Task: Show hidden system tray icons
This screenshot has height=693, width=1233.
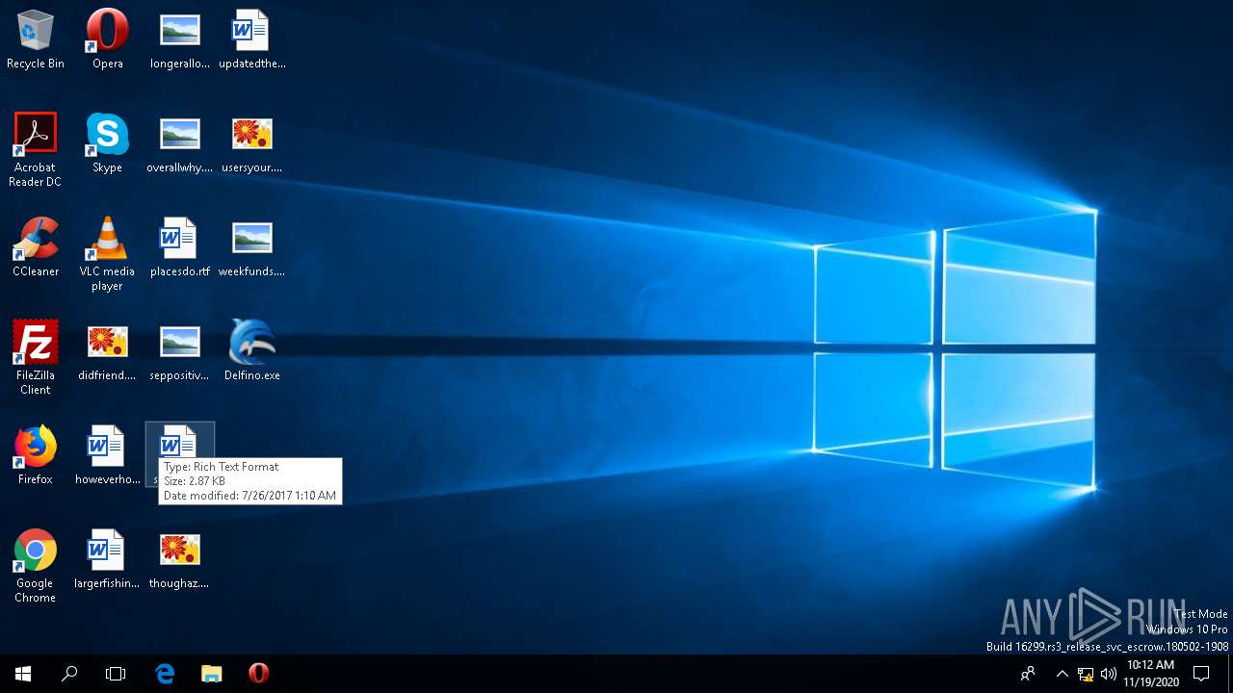Action: 1062,674
